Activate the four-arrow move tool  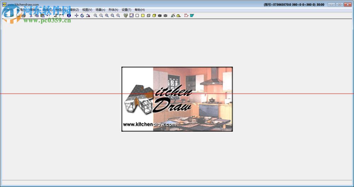pos(76,15)
